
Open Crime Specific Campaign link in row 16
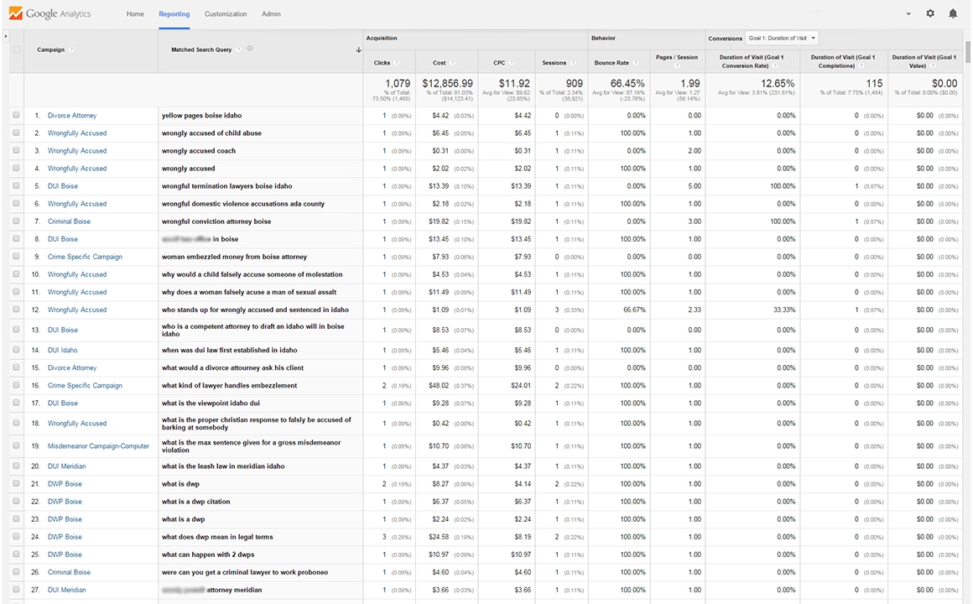click(85, 386)
